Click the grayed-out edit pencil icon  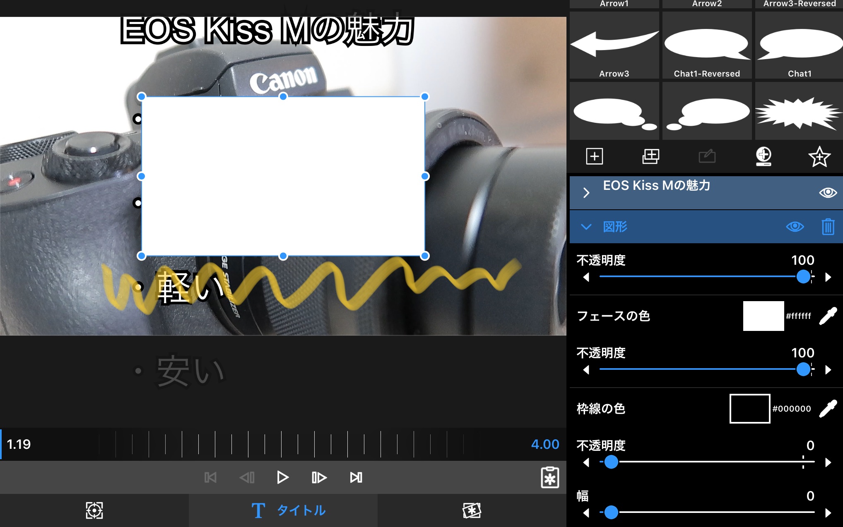[x=707, y=156]
